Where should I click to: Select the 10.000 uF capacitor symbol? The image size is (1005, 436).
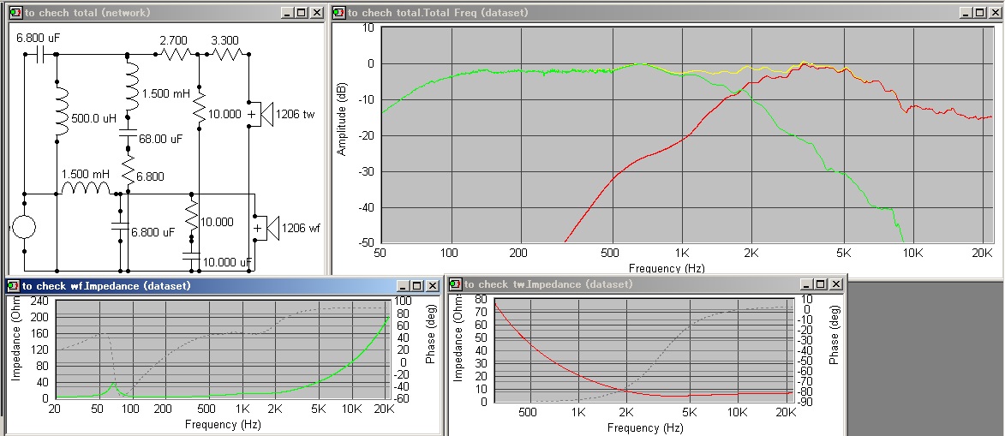pos(191,256)
